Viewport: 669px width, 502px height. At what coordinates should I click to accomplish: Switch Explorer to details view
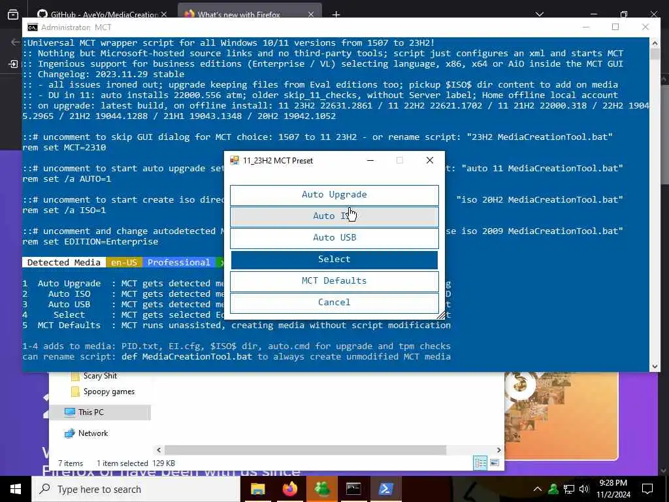pos(480,463)
